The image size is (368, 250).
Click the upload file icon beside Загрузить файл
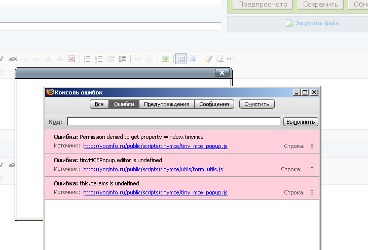click(x=289, y=23)
